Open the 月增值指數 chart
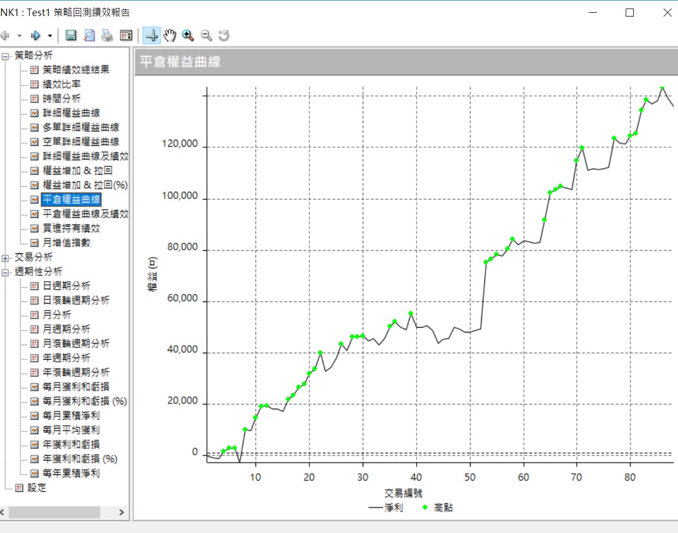This screenshot has height=533, width=678. coord(67,242)
